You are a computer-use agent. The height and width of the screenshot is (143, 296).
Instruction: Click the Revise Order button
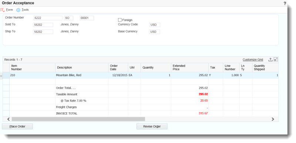point(152,126)
